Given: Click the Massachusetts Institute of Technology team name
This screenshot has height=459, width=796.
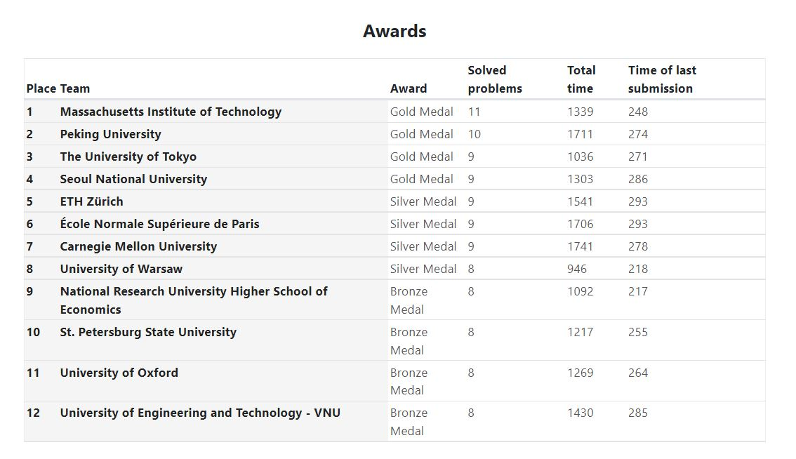Looking at the screenshot, I should pyautogui.click(x=171, y=112).
